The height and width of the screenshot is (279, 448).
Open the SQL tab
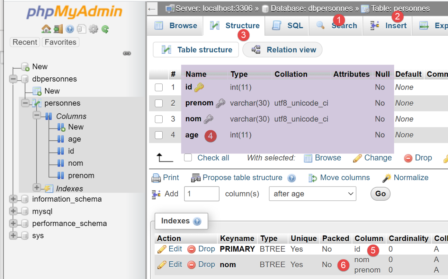[288, 26]
